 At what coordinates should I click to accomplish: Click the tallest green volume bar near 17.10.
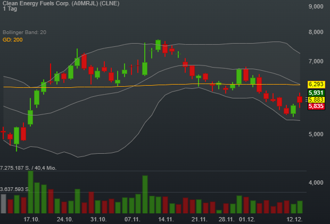(x=30, y=192)
